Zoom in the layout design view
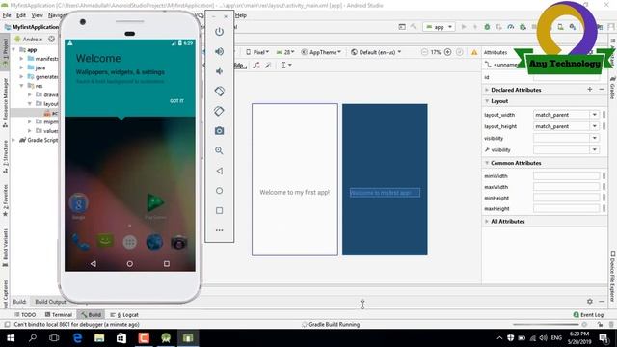Viewport: 617px width, 347px height. pyautogui.click(x=447, y=52)
